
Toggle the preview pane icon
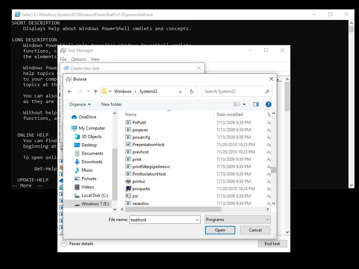256,104
